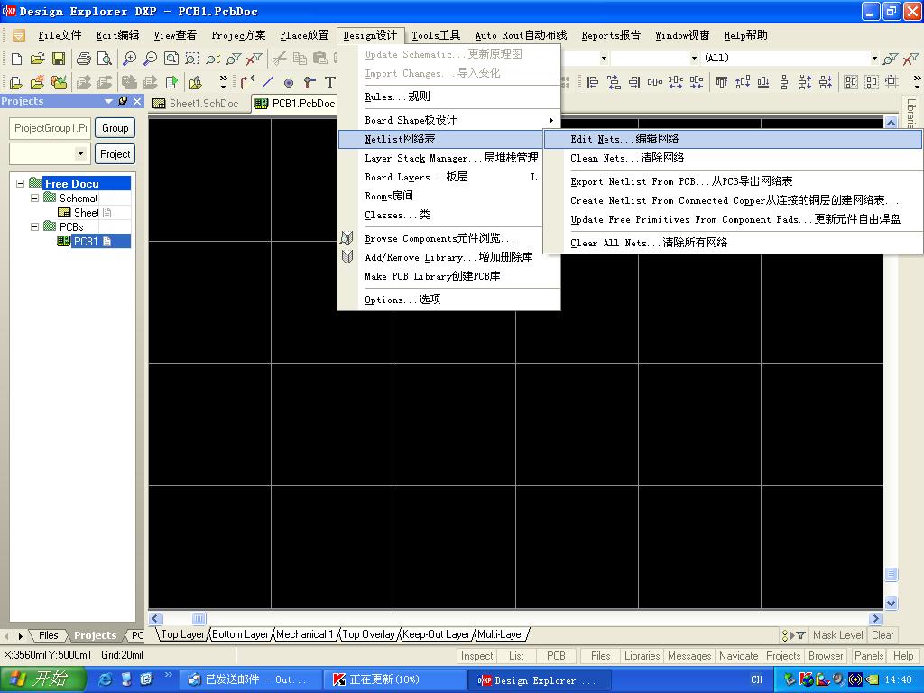924x693 pixels.
Task: Select the Place Line tool
Action: coord(267,81)
